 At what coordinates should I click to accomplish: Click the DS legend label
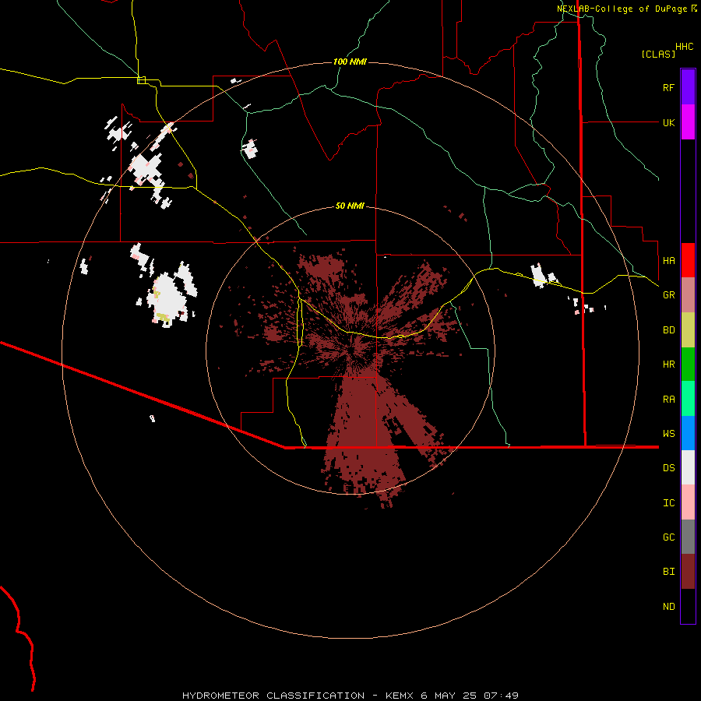tap(668, 468)
